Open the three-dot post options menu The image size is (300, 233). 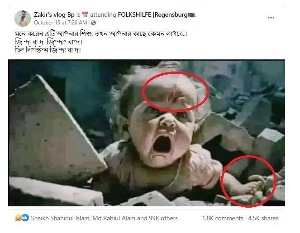click(271, 18)
